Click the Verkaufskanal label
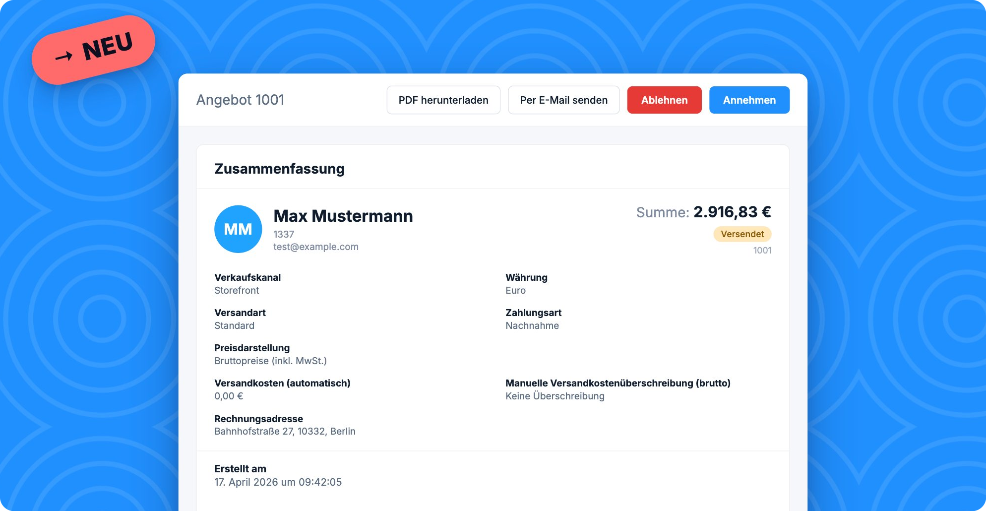Screen dimensions: 986x511 247,278
